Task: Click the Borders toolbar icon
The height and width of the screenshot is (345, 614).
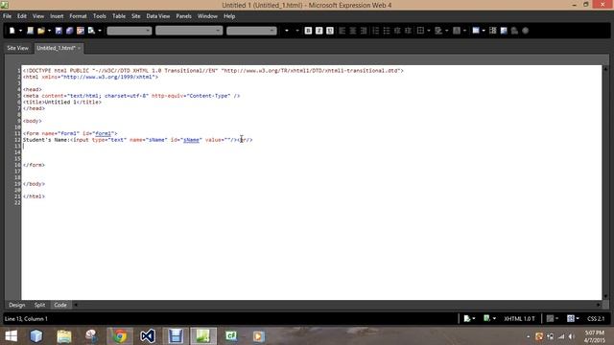Action: pyautogui.click(x=420, y=31)
